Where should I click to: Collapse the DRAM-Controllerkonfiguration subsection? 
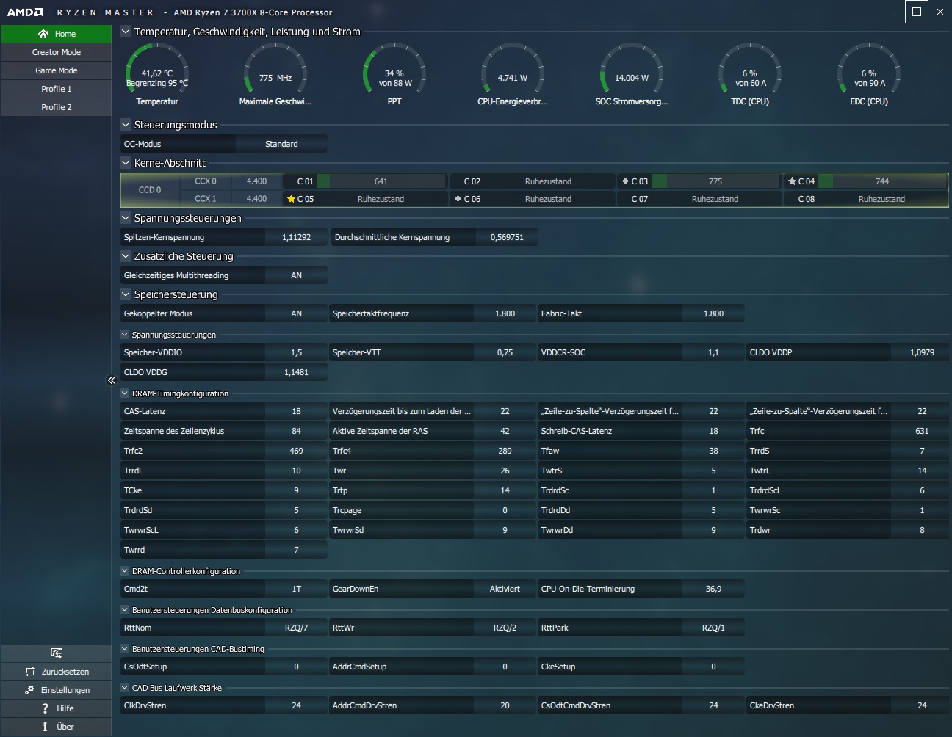coord(125,571)
